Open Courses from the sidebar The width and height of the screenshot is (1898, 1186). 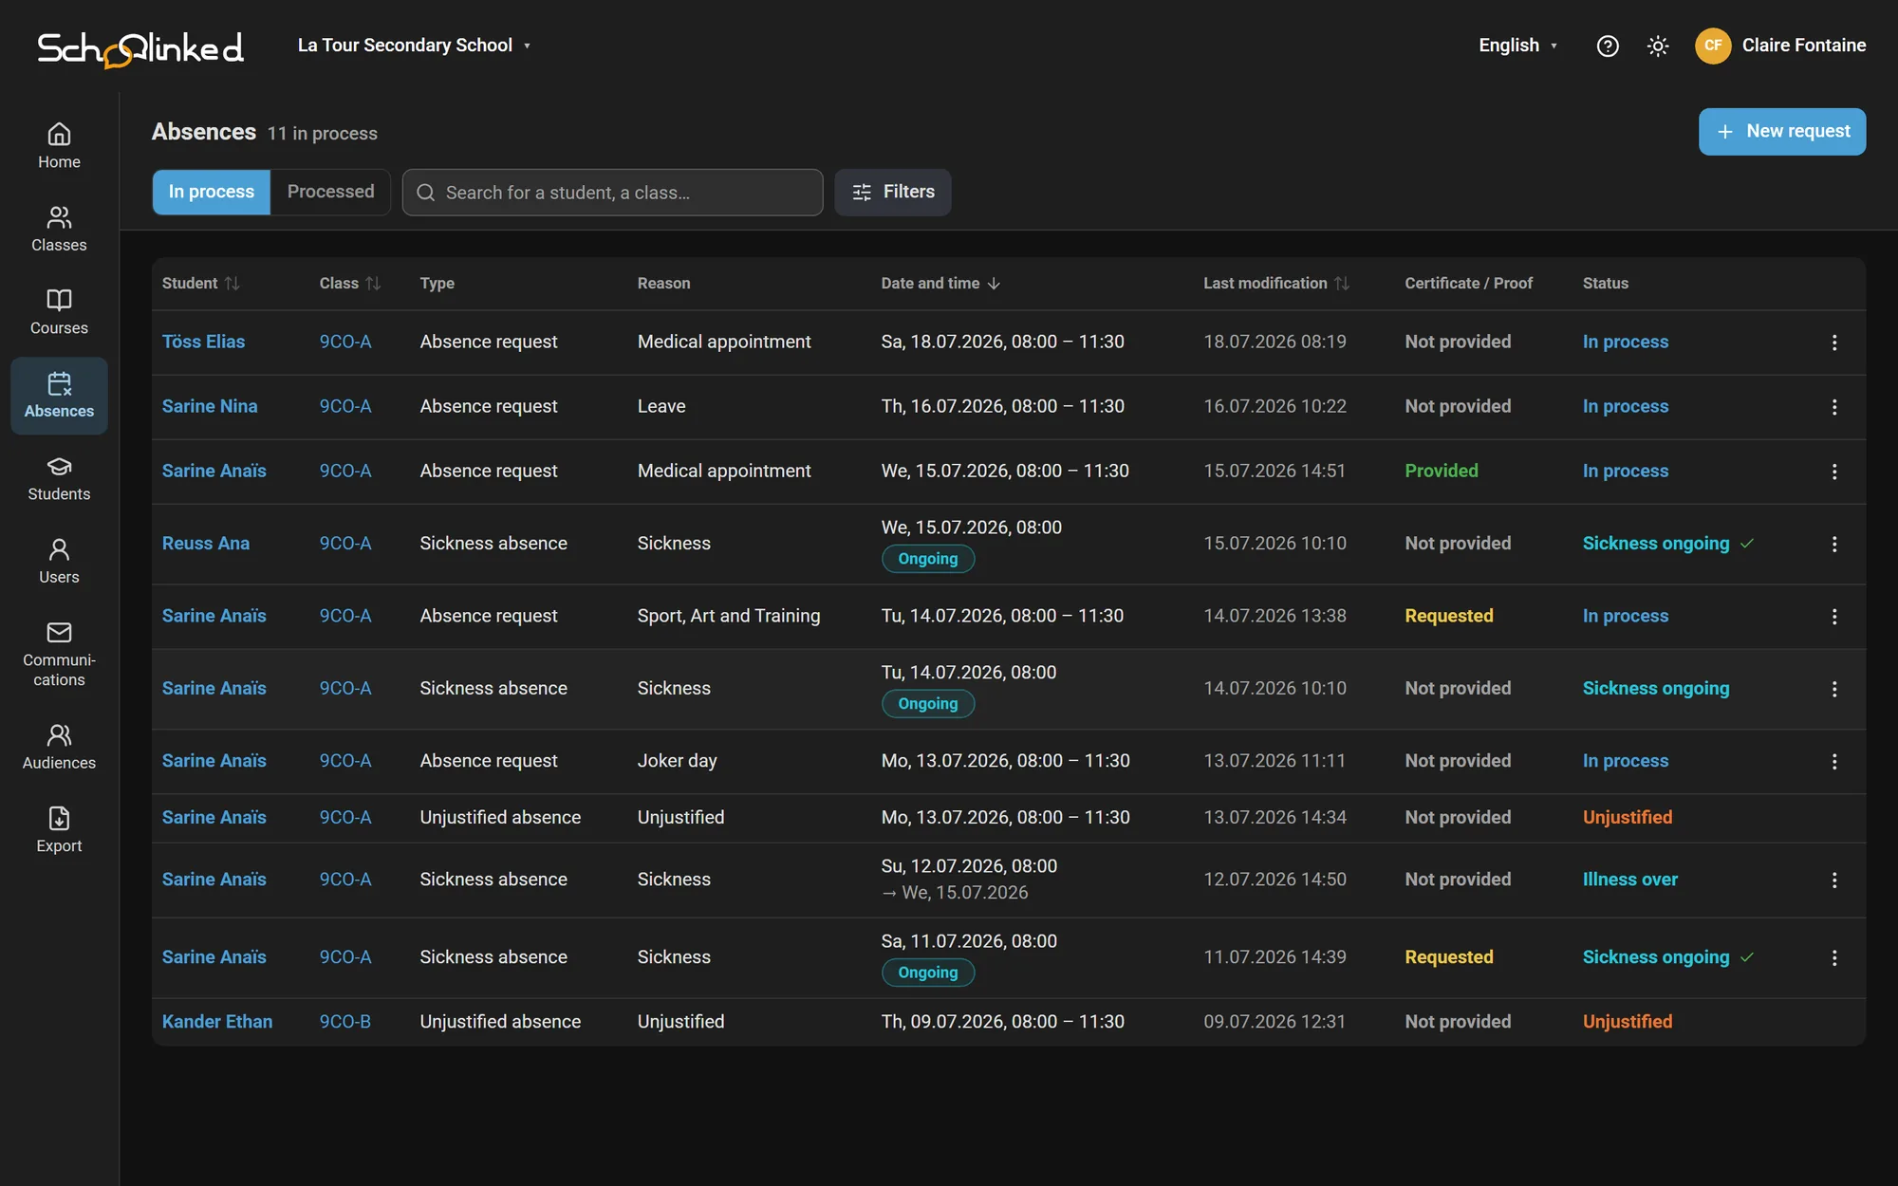(59, 312)
